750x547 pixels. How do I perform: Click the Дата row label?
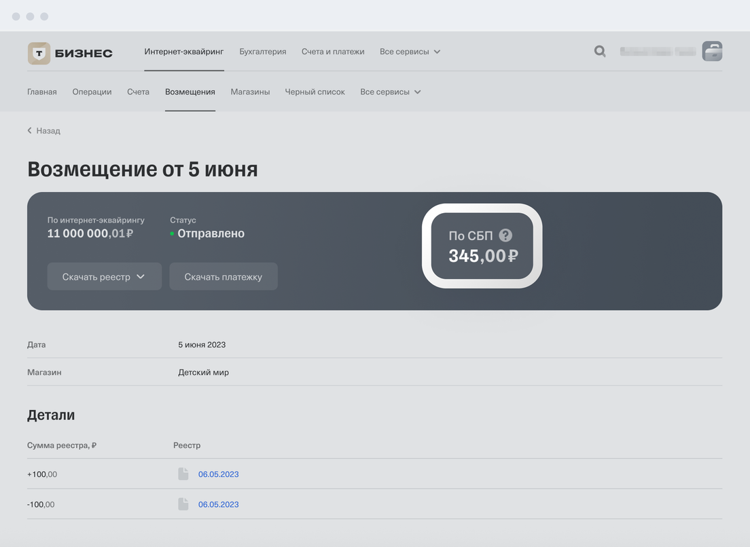(37, 345)
